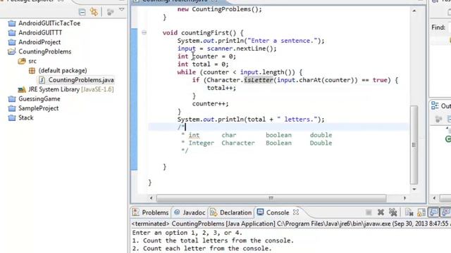This screenshot has width=451, height=253.
Task: Toggle Show Console When Standard Out Changes
Action: pyautogui.click(x=433, y=212)
